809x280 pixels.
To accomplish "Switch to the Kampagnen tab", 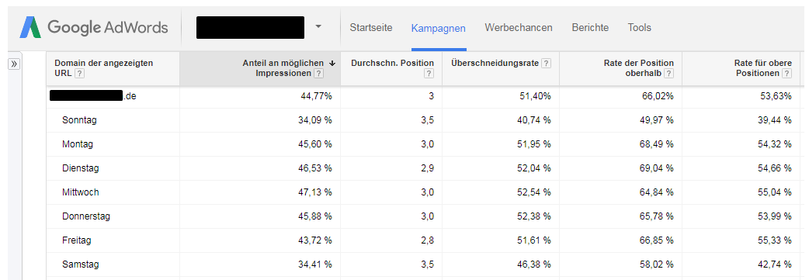I will pyautogui.click(x=439, y=28).
